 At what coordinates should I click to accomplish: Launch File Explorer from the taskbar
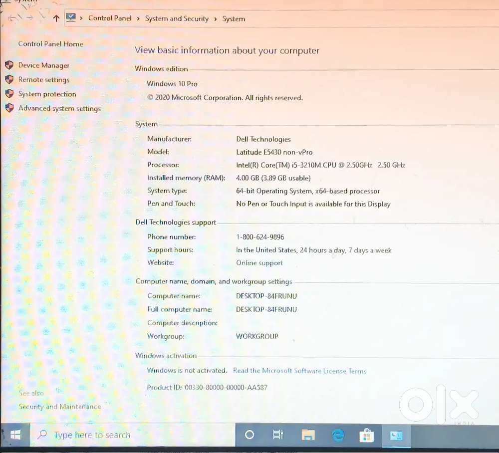click(x=308, y=435)
